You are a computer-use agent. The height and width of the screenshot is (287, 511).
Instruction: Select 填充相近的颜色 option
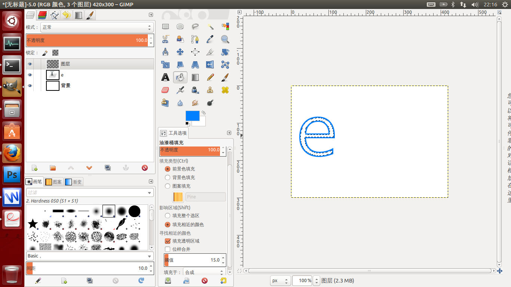168,225
